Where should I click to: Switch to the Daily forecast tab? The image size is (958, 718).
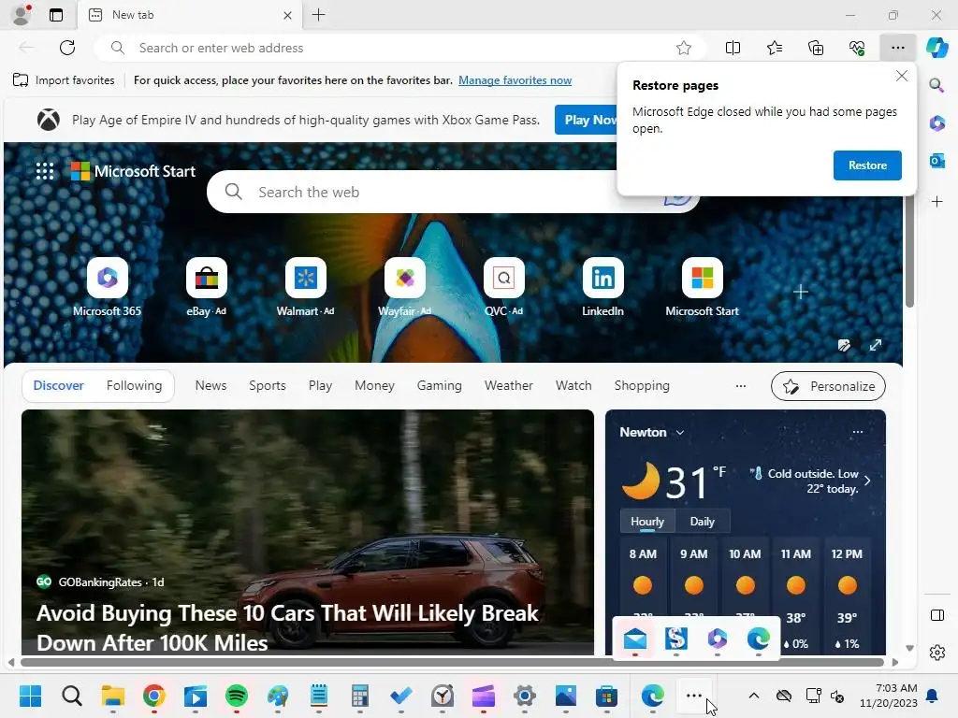702,522
